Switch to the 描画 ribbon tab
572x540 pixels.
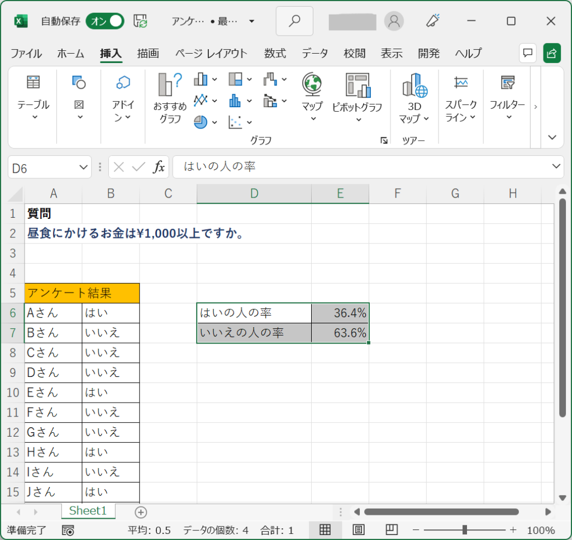coord(147,54)
